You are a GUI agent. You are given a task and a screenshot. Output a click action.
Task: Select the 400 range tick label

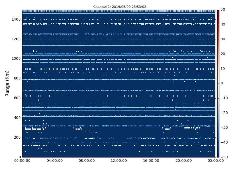click(17, 118)
